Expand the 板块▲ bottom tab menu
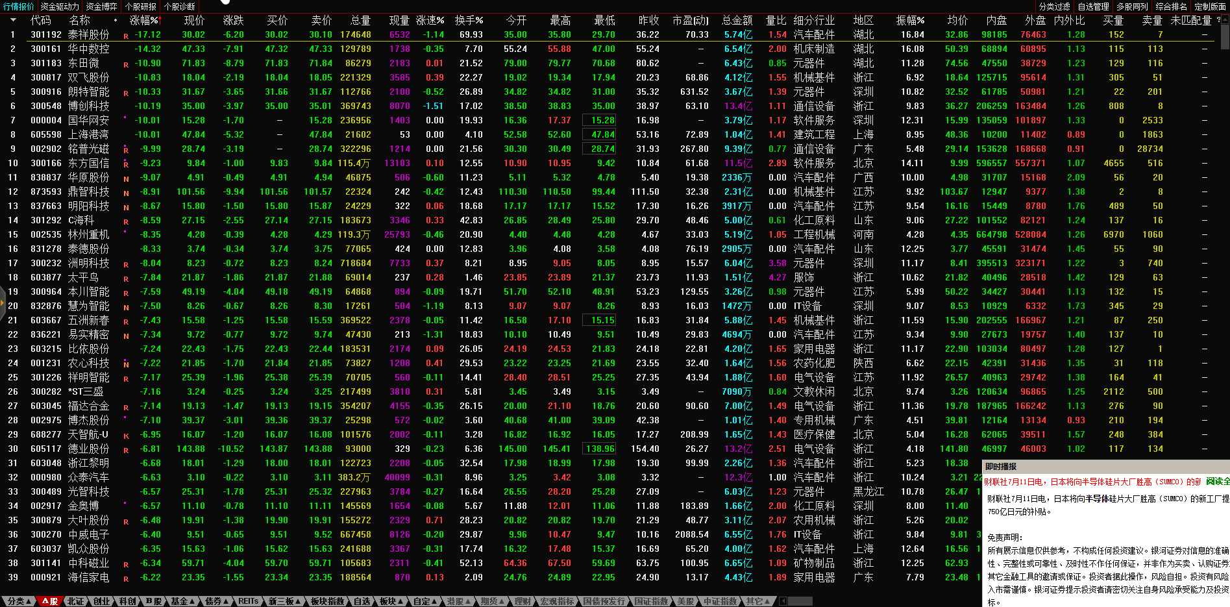 392,601
